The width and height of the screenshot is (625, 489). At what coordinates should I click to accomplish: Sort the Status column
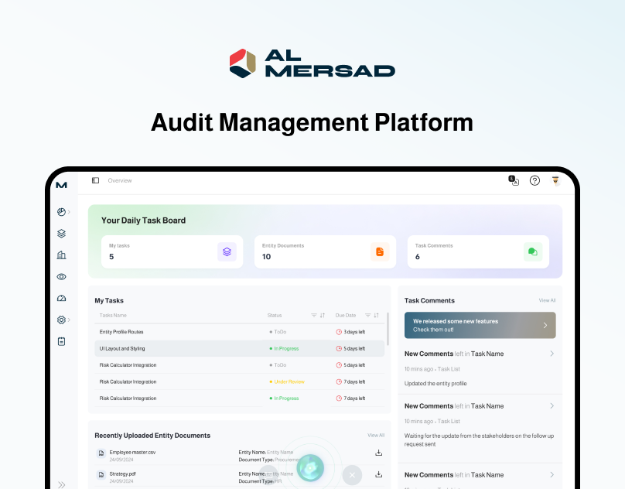point(323,316)
